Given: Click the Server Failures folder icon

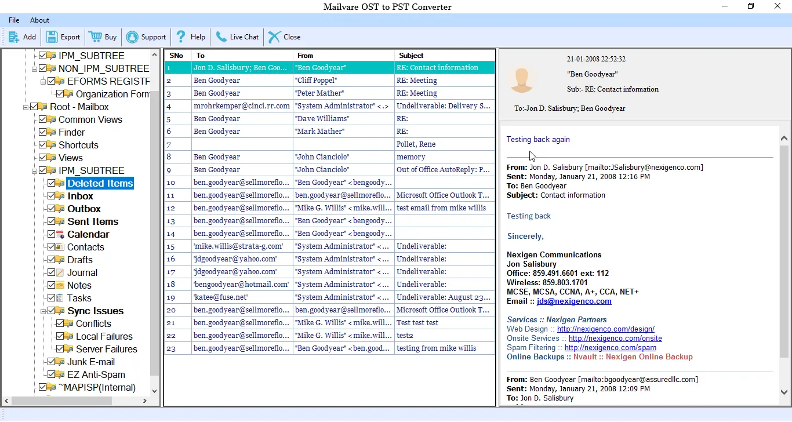Looking at the screenshot, I should click(68, 349).
